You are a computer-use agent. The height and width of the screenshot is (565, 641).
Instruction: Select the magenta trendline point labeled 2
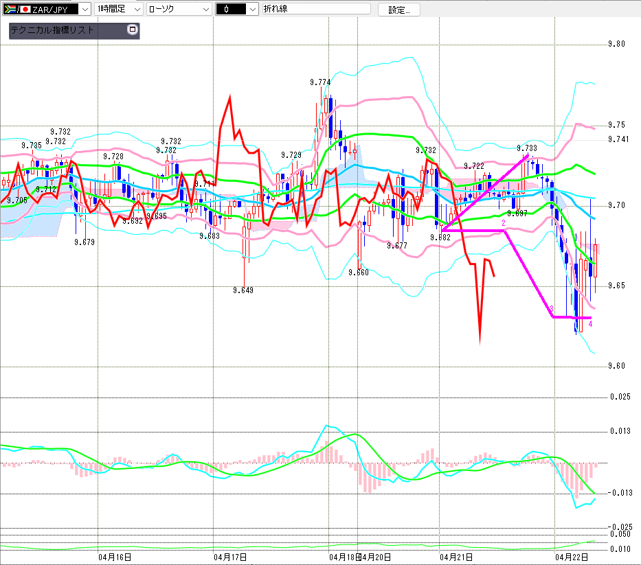pyautogui.click(x=504, y=224)
